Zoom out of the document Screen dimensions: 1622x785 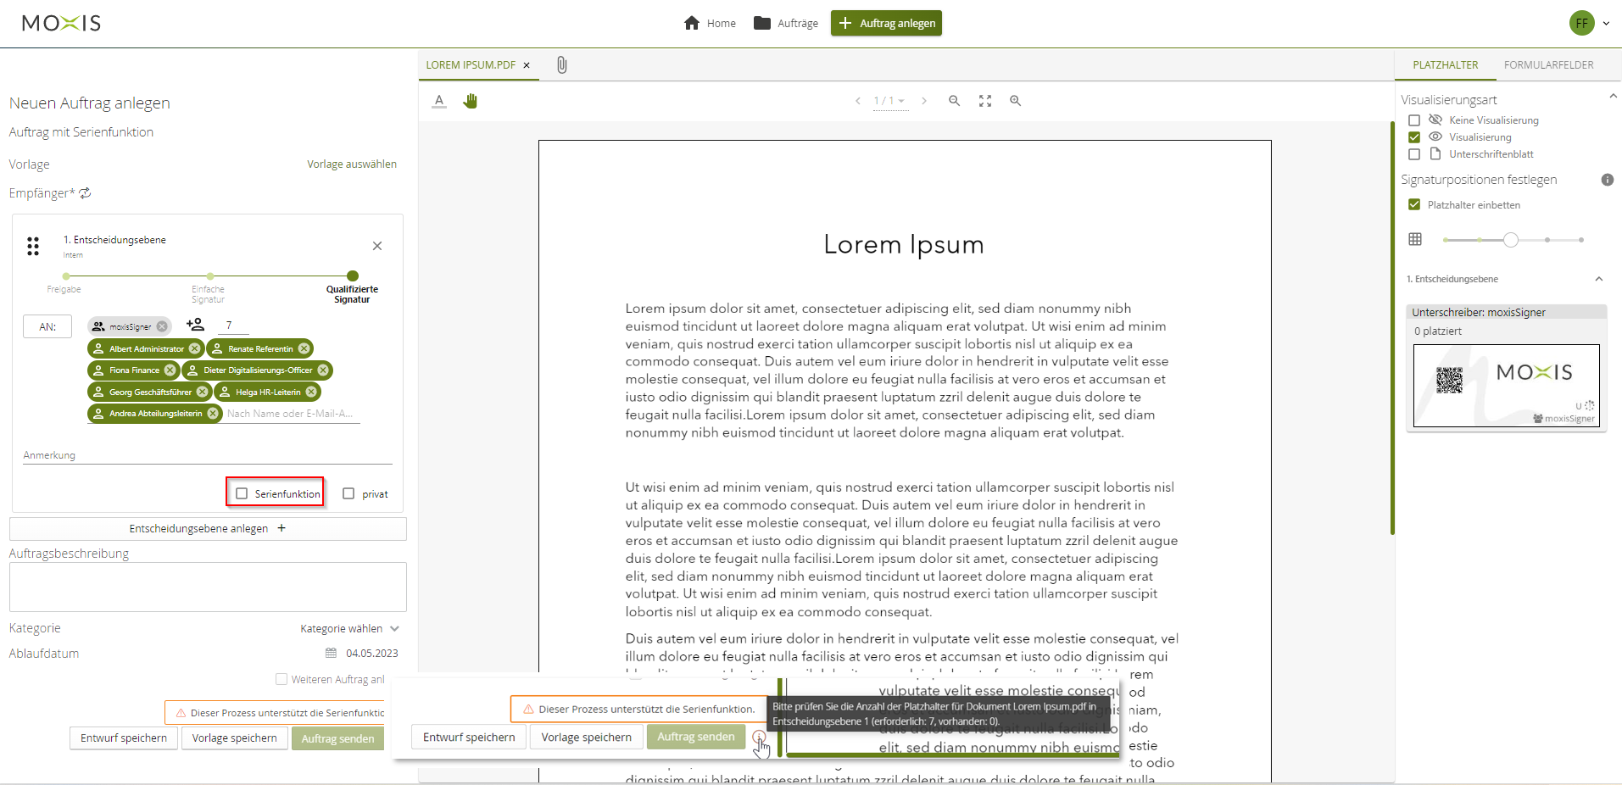(954, 101)
